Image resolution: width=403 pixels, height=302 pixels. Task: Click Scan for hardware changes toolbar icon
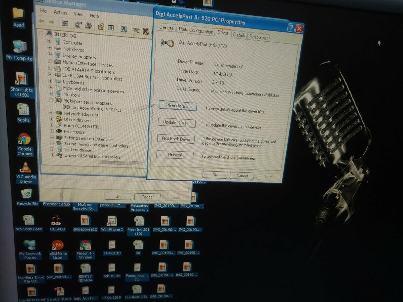point(123,29)
